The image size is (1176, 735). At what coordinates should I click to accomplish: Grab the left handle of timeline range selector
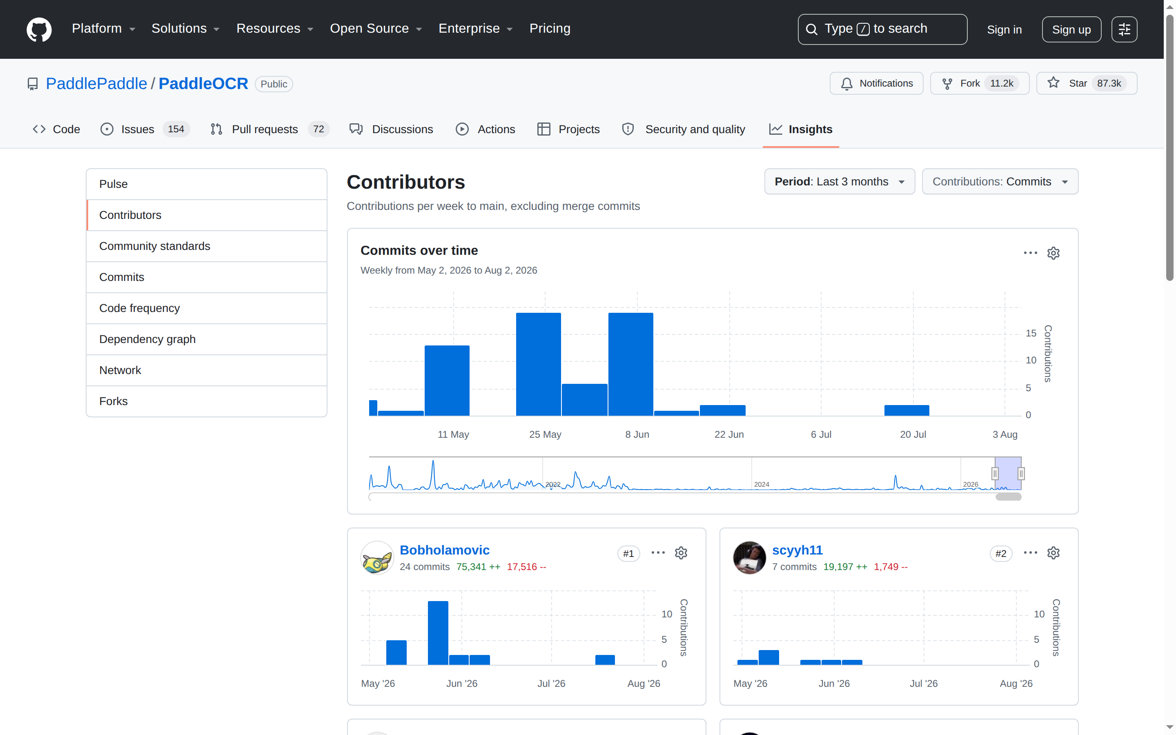[995, 474]
